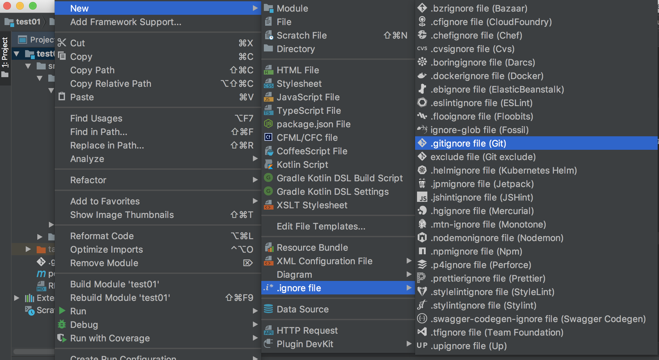Expand the External Libraries tree node
The width and height of the screenshot is (659, 360).
point(17,298)
